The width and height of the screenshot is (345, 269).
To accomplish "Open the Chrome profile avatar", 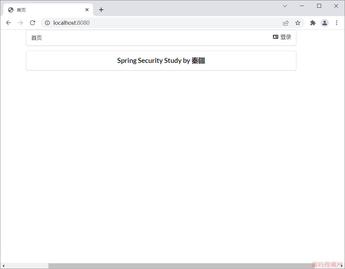I will click(324, 23).
